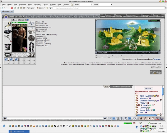
Task: Click the отмена link
Action: pos(157,59)
